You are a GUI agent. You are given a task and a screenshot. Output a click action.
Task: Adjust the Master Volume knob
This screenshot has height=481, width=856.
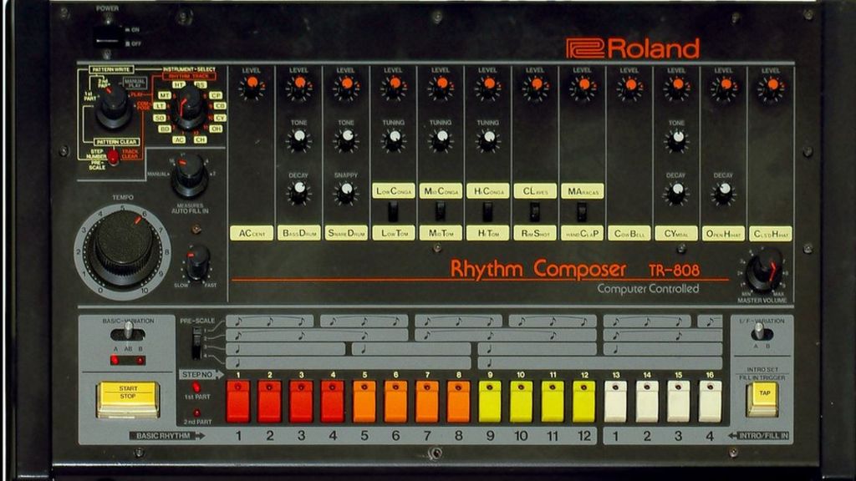pos(765,271)
